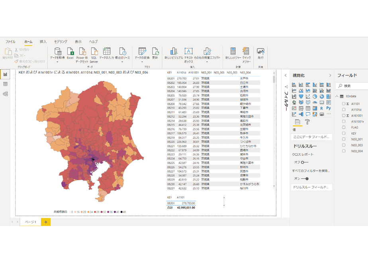Select the matrix visual icon
The height and width of the screenshot is (263, 368).
point(315,108)
